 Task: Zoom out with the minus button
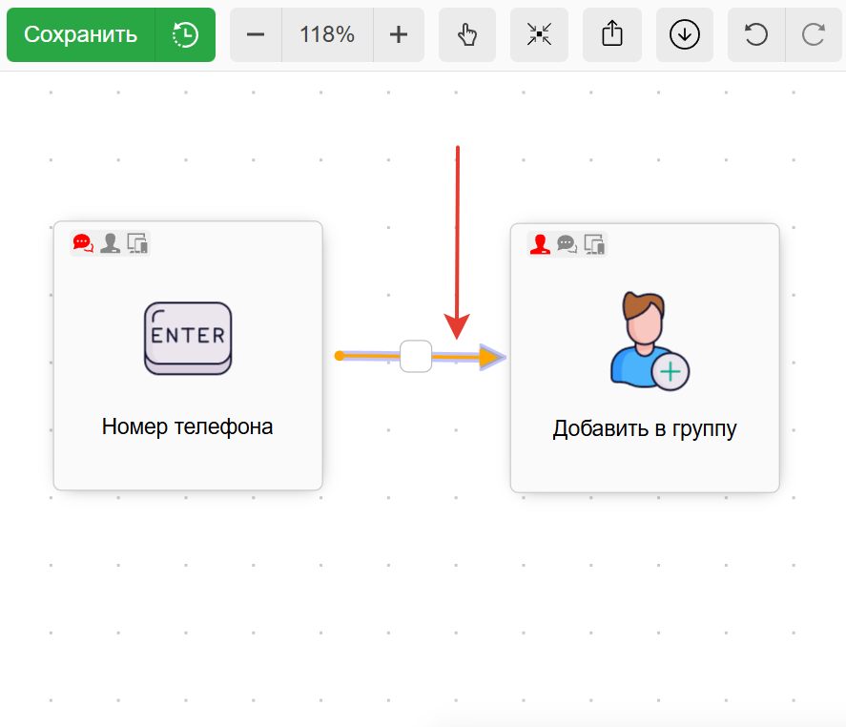click(x=256, y=35)
